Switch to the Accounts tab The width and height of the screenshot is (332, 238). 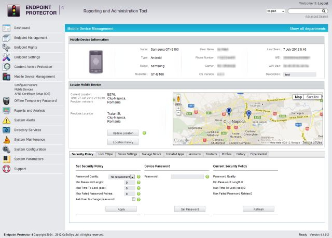195,154
